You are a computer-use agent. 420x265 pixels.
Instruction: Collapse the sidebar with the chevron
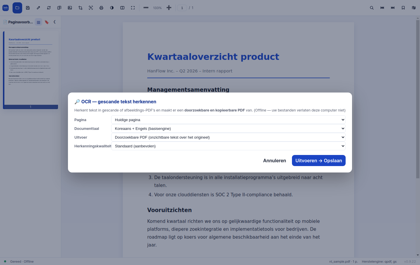point(55,22)
